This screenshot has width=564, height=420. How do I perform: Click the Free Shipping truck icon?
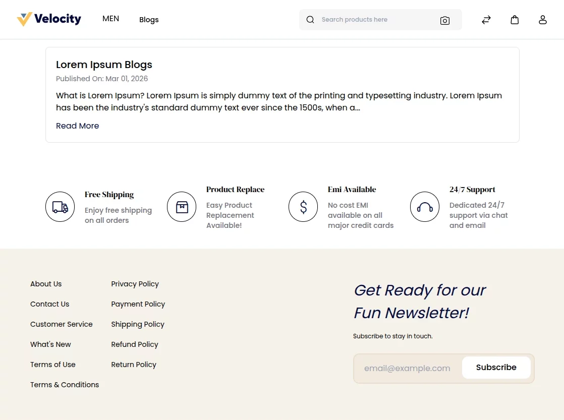coord(60,207)
